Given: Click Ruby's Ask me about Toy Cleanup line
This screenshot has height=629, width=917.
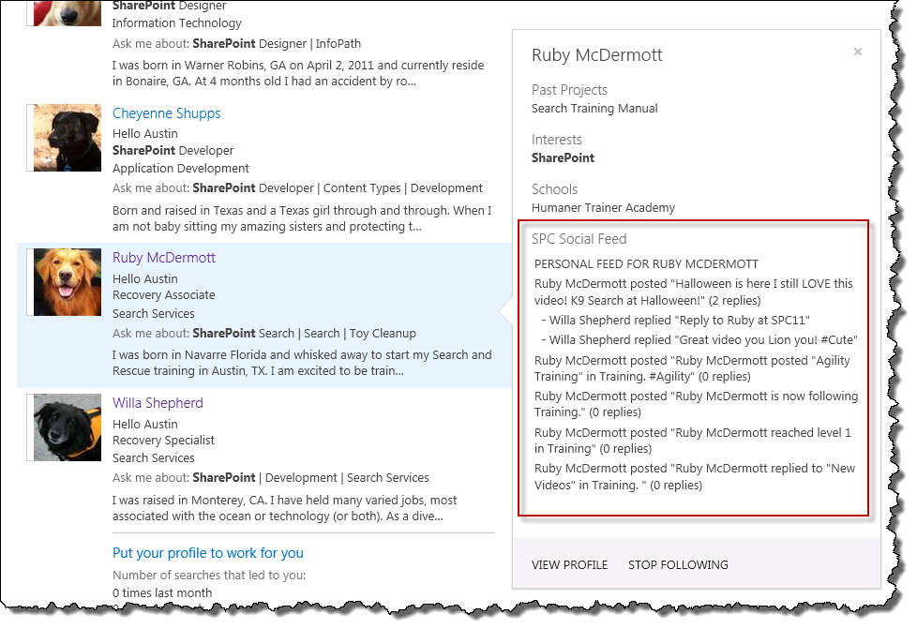Looking at the screenshot, I should coord(264,334).
